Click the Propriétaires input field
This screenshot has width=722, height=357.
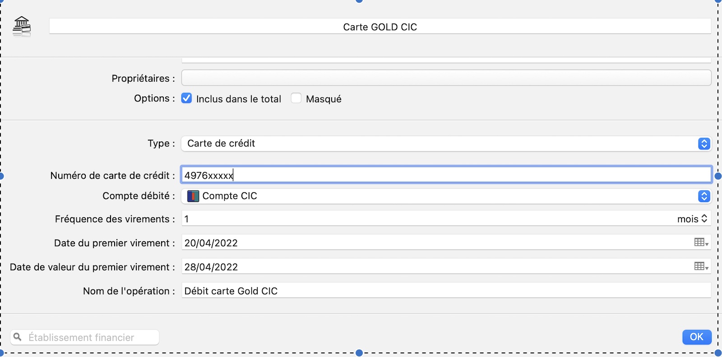446,78
